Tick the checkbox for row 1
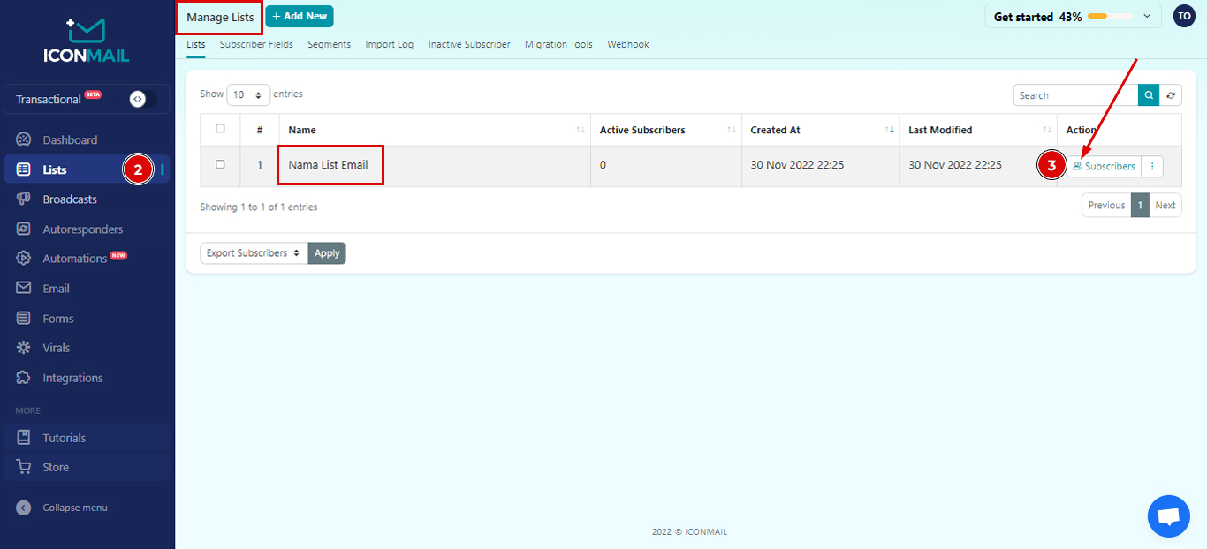The image size is (1207, 549). point(220,164)
